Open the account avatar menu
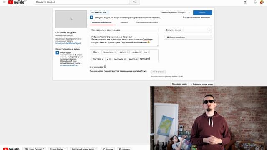The image size is (267, 150). (262, 2)
